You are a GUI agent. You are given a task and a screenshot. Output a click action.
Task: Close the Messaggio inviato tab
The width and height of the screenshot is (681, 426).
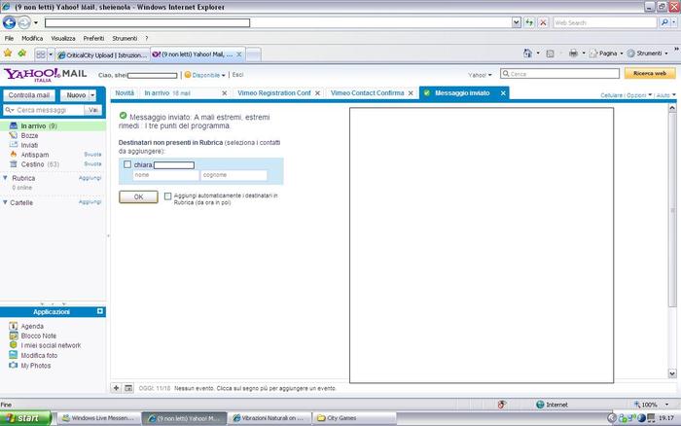[503, 93]
